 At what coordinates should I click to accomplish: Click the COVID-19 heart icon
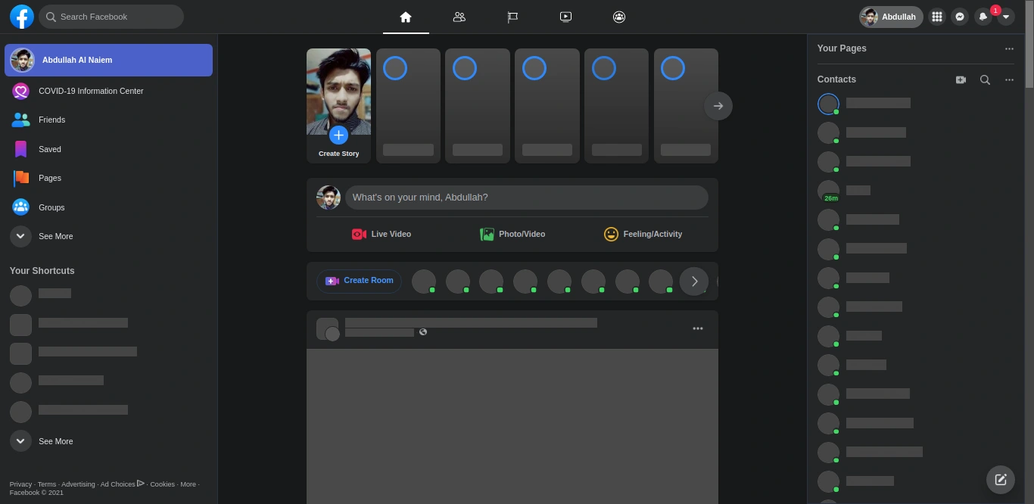click(21, 91)
